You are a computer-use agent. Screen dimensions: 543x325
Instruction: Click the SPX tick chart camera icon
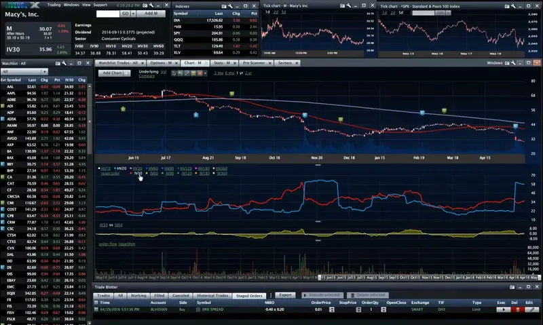coord(507,6)
